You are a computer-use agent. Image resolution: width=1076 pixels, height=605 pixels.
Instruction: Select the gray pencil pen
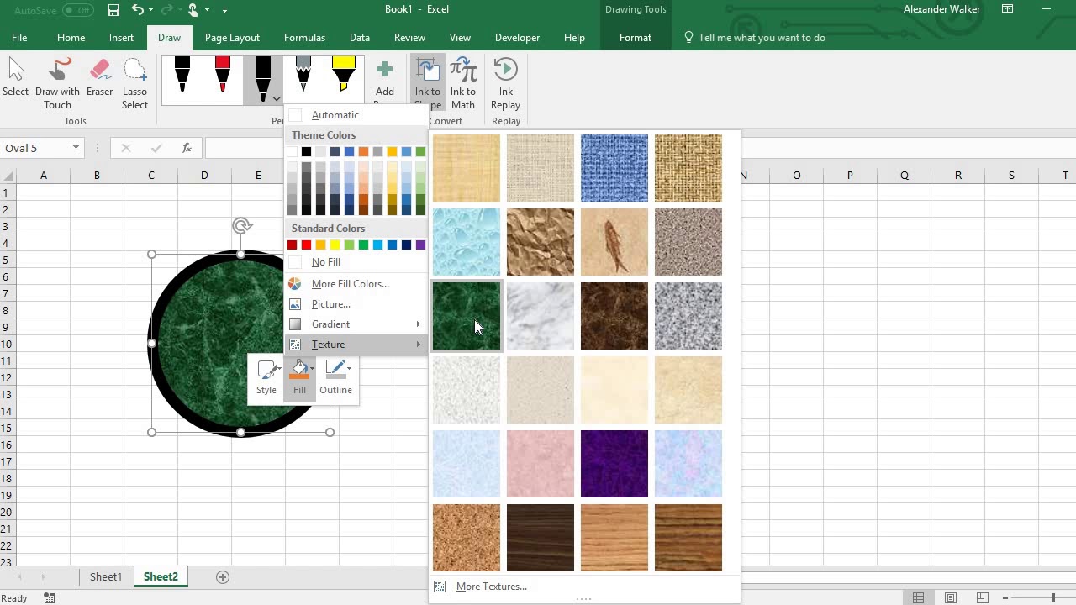pyautogui.click(x=303, y=75)
